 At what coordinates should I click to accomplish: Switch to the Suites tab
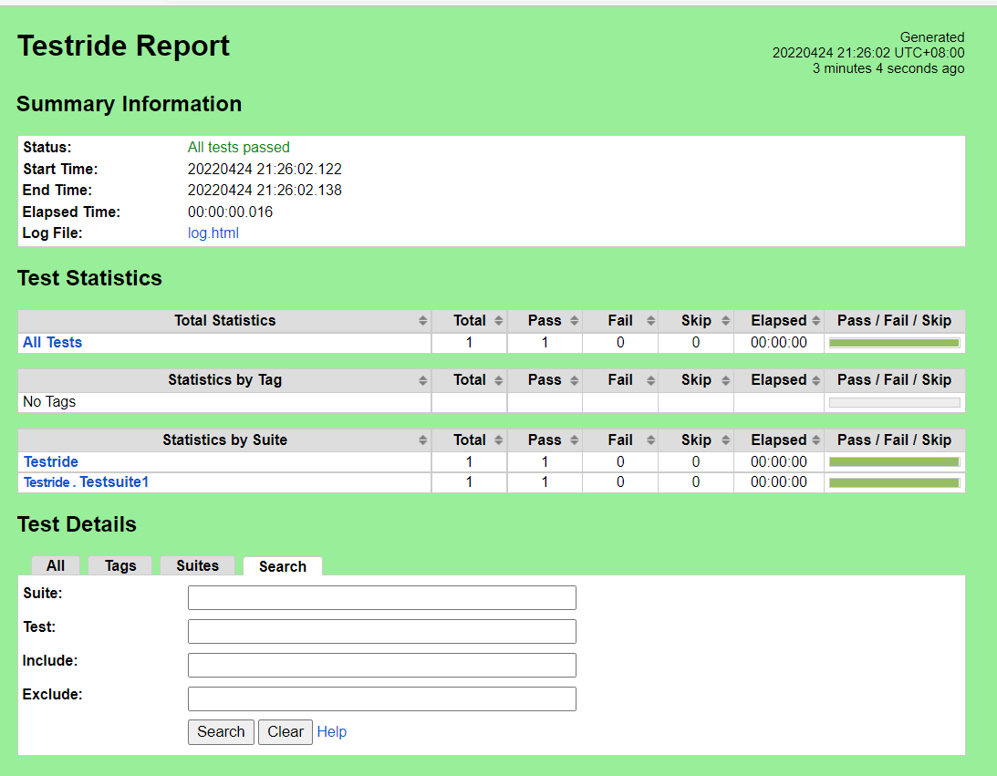coord(197,565)
